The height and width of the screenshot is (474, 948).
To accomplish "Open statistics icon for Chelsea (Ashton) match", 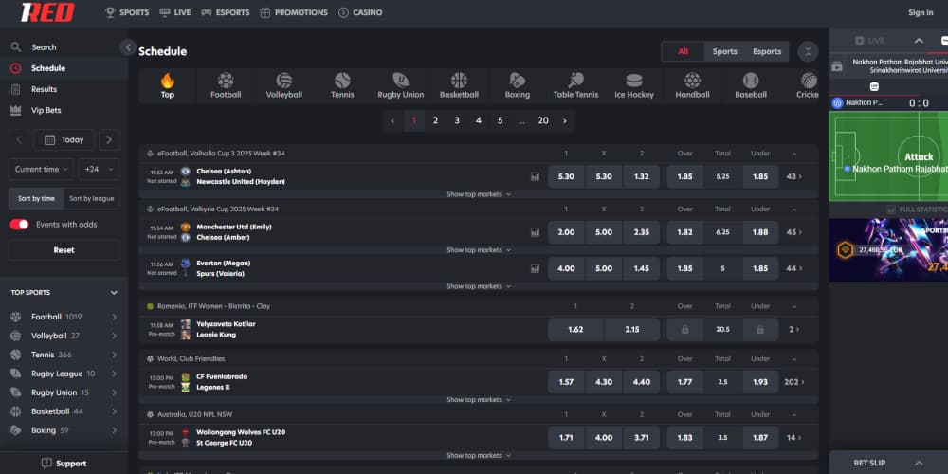I will click(x=535, y=176).
